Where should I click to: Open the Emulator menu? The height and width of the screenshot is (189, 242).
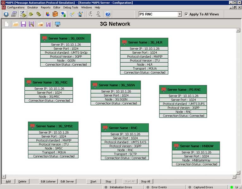(33, 7)
